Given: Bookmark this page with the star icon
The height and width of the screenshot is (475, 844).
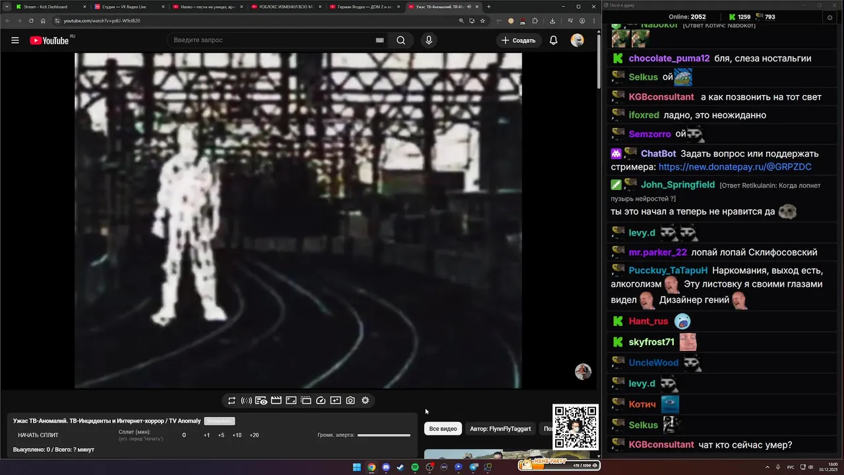Looking at the screenshot, I should pos(483,20).
